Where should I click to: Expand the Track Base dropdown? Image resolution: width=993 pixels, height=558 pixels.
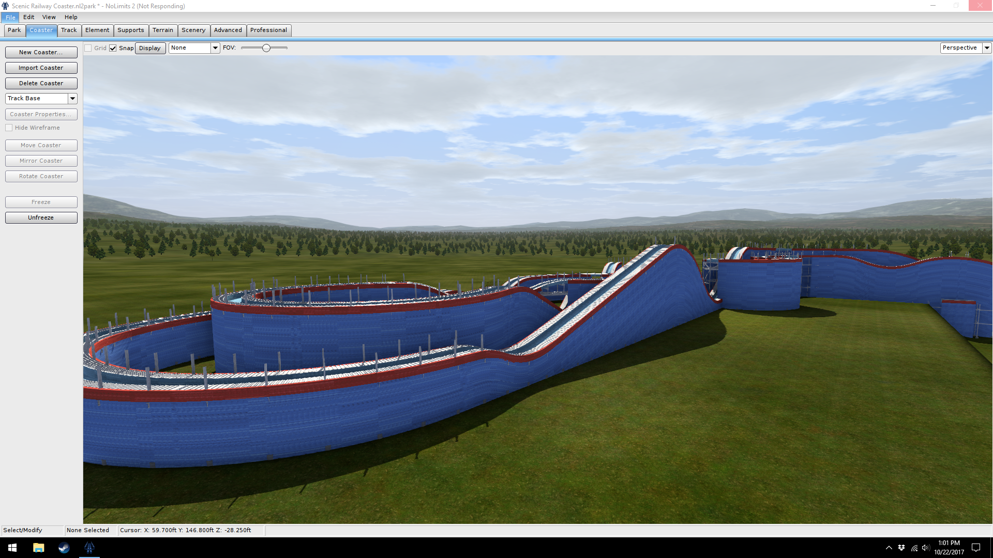click(72, 98)
